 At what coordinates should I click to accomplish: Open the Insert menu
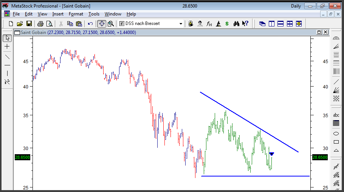tap(58, 14)
